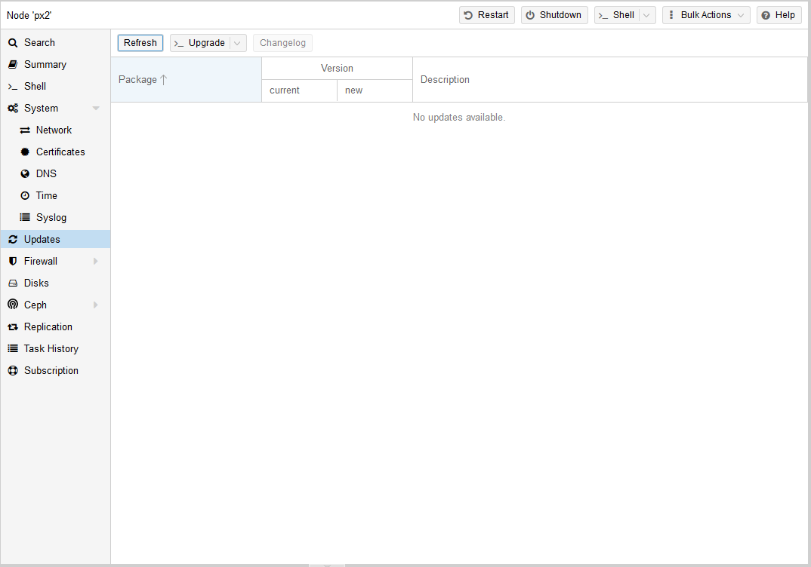Expand the Firewall submenu arrow

pyautogui.click(x=96, y=262)
